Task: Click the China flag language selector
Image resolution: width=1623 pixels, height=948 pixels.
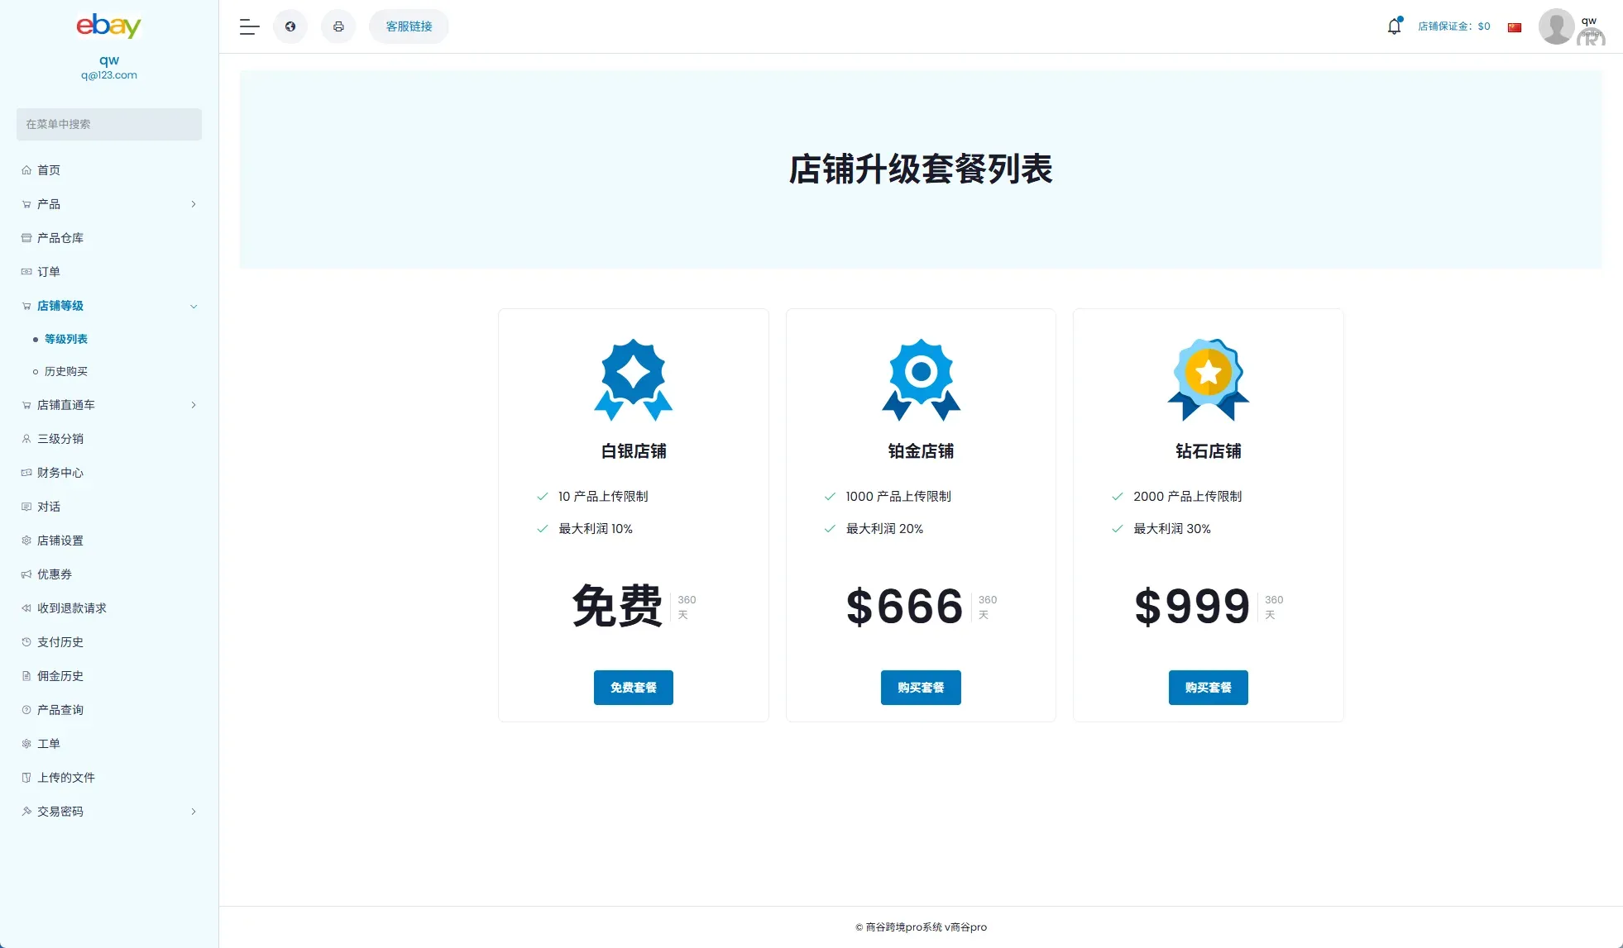Action: 1515,26
